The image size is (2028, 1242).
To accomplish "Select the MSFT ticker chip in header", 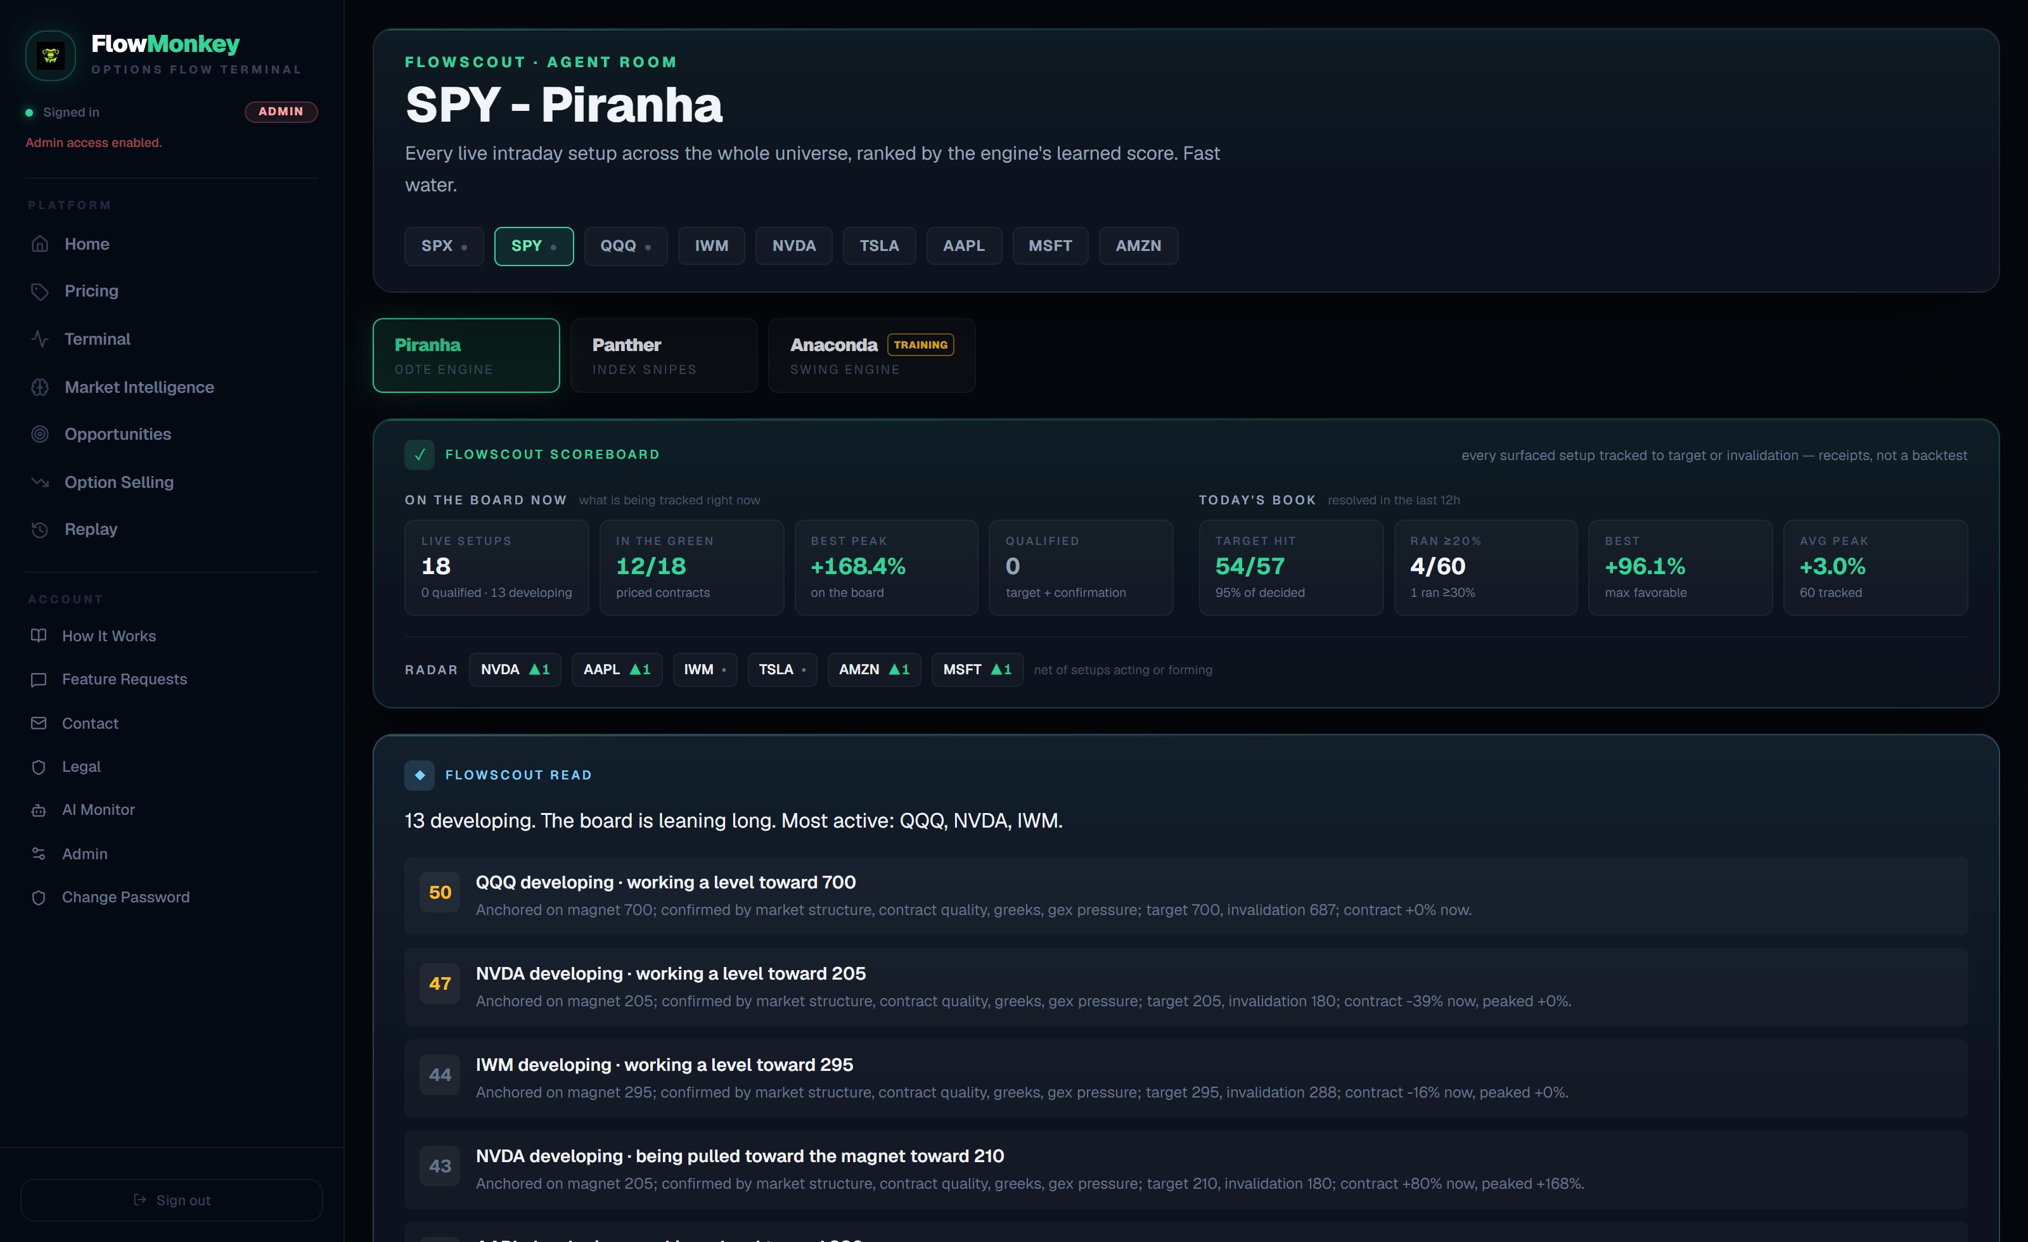I will pyautogui.click(x=1050, y=246).
